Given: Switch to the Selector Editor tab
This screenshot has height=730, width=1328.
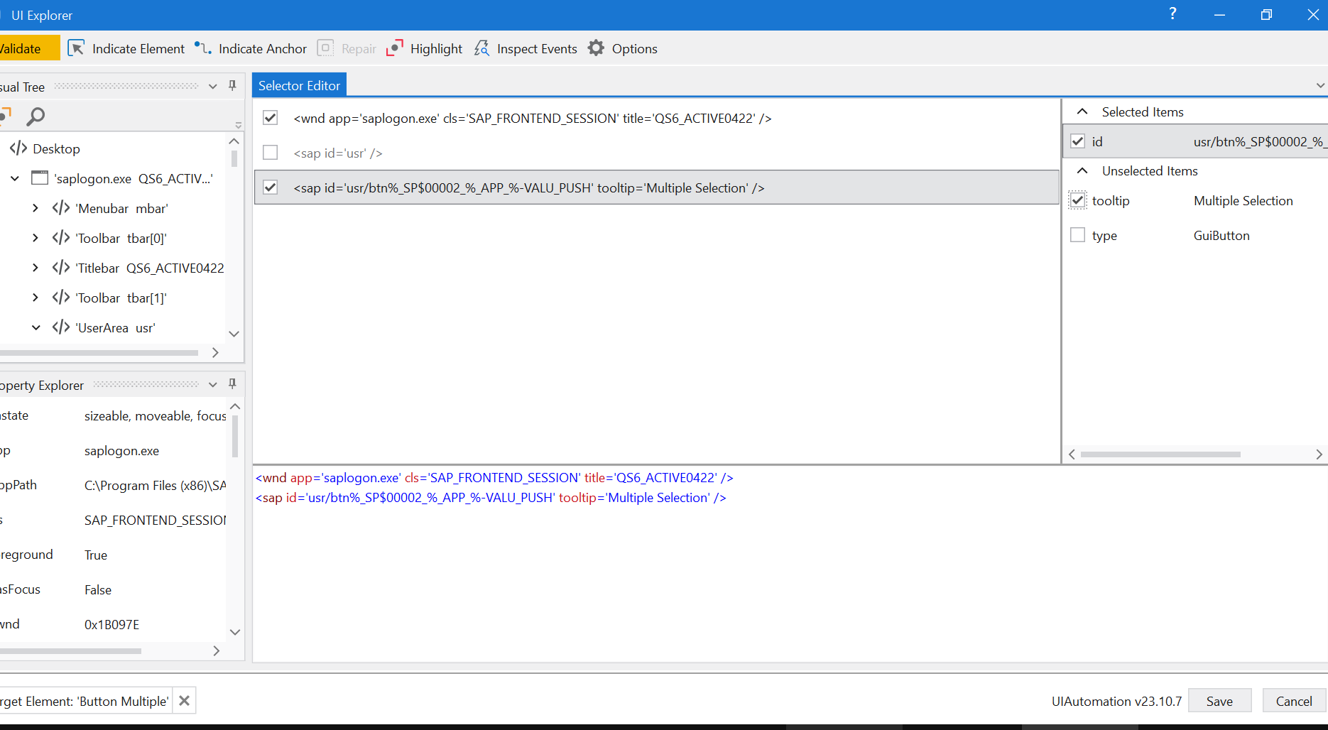Looking at the screenshot, I should [x=298, y=85].
